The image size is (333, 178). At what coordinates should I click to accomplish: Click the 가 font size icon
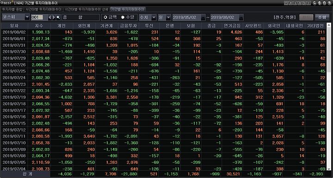300,3
